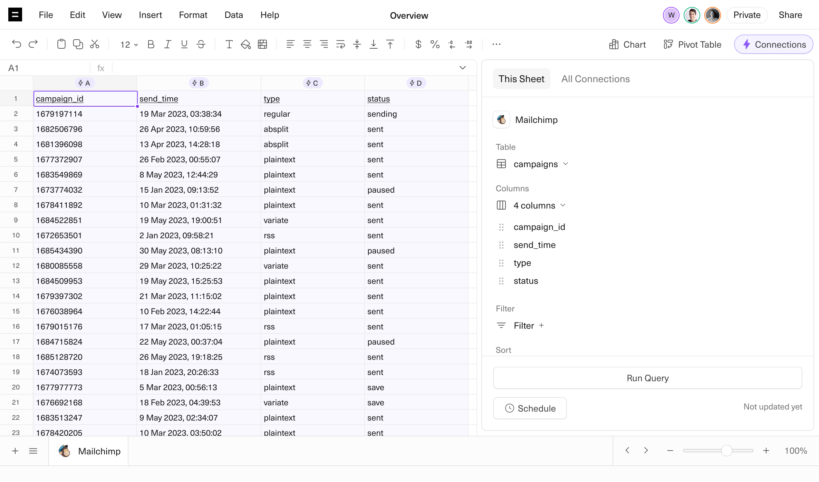Apply dollar currency format

418,44
